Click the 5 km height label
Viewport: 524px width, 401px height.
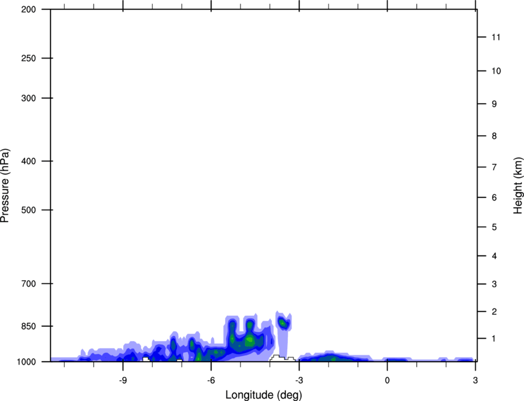[494, 227]
